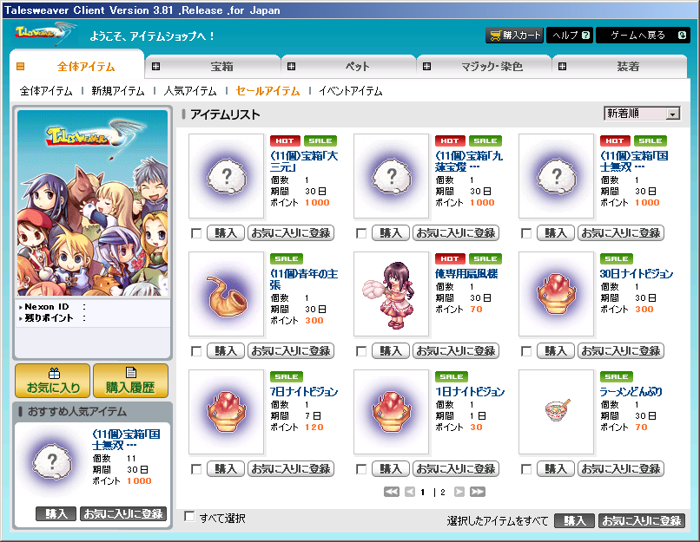Check the box for 宝箱「大三元」 item

(x=195, y=233)
